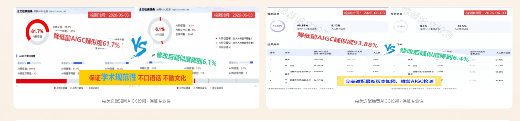Click caption 完美适配维普AIGC检测 · 保证专业性
This screenshot has width=520, height=121.
coord(389,101)
